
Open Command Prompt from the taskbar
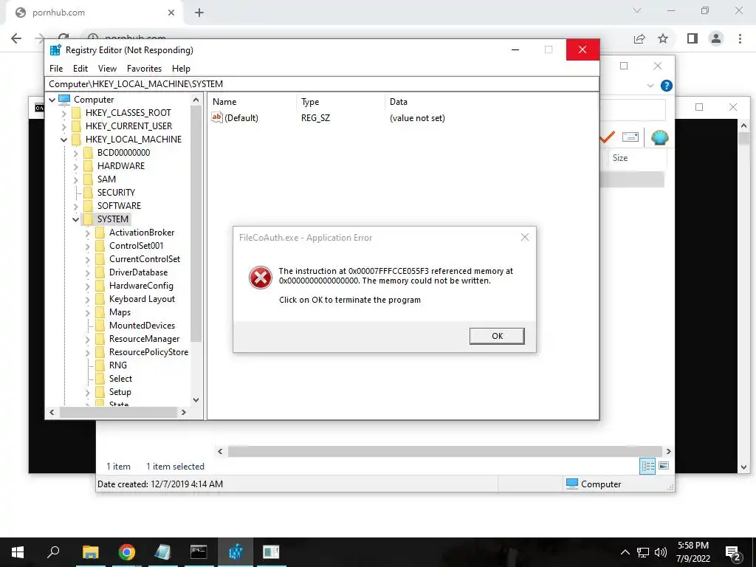click(199, 552)
